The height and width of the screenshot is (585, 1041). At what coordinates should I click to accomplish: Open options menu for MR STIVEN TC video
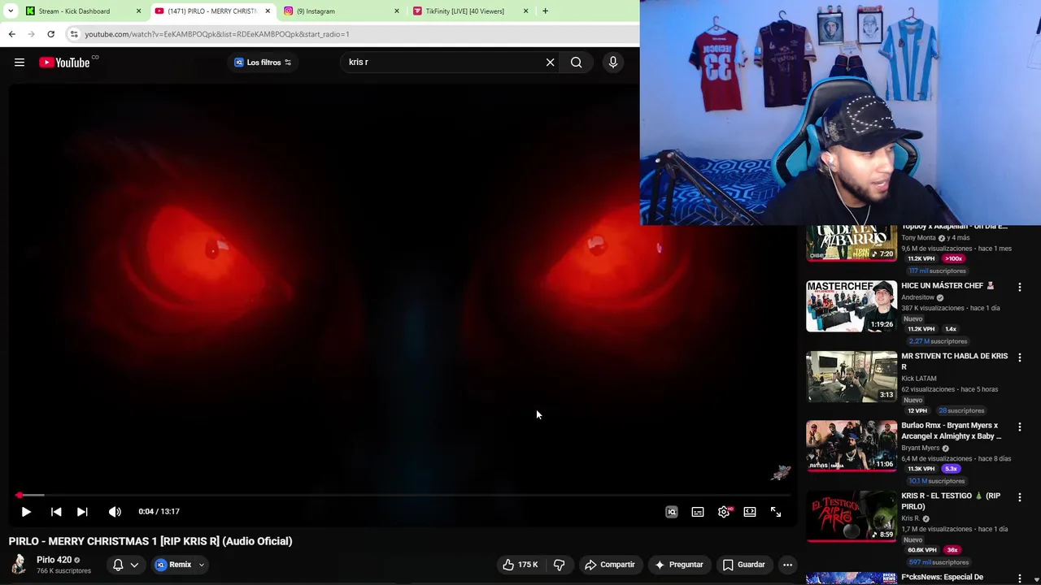coord(1019,357)
